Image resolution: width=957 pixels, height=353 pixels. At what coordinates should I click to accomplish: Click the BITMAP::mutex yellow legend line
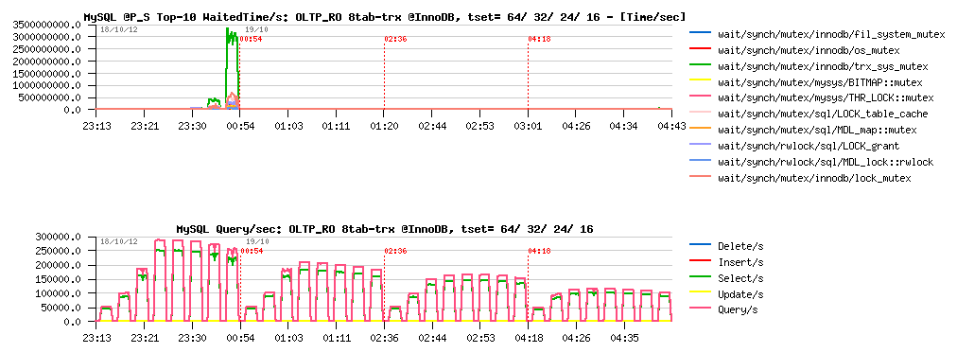(x=700, y=81)
